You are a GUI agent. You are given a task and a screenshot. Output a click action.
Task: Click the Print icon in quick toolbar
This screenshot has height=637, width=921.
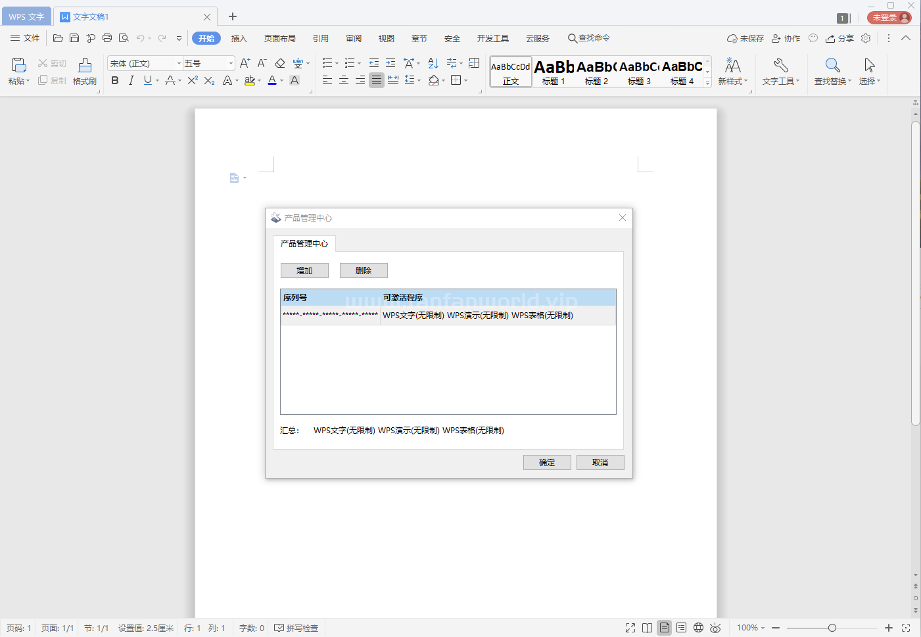point(107,38)
